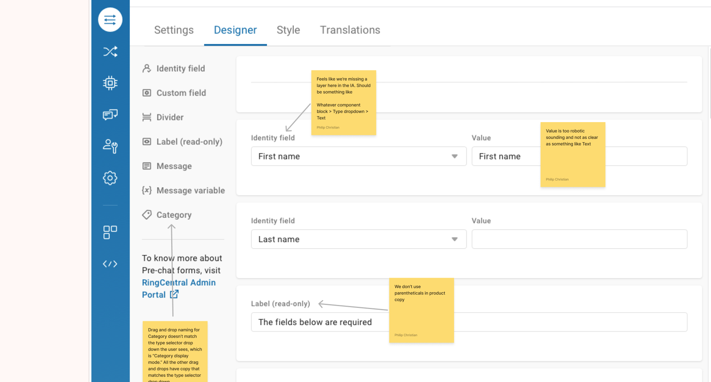Image resolution: width=711 pixels, height=382 pixels.
Task: Open the shuffle routing icon in the sidebar
Action: pos(110,51)
